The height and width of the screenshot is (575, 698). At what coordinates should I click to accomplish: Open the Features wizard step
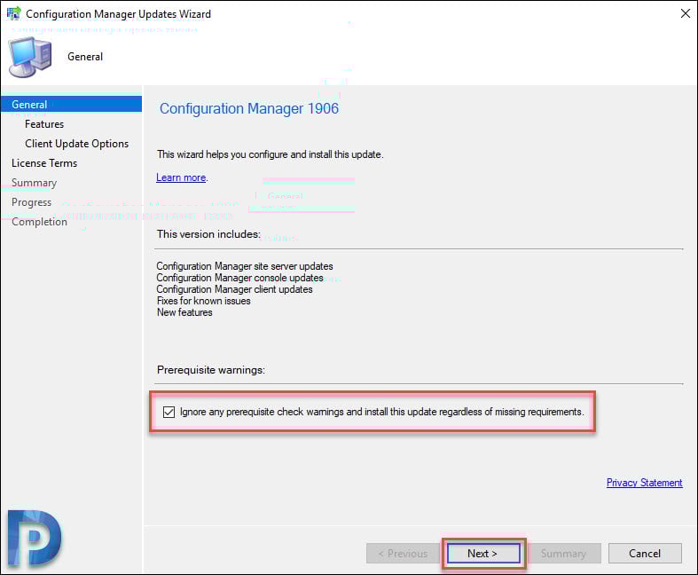coord(44,124)
